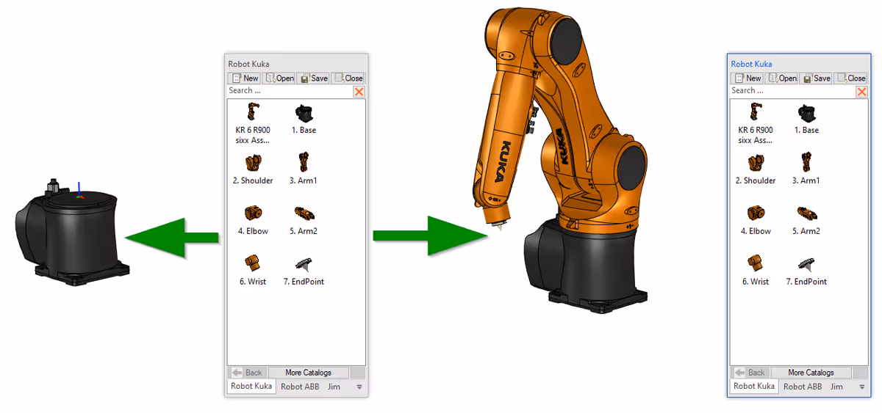Click small gray button beside right More Catalogs
Screen dimensions: 882x413
click(x=860, y=373)
